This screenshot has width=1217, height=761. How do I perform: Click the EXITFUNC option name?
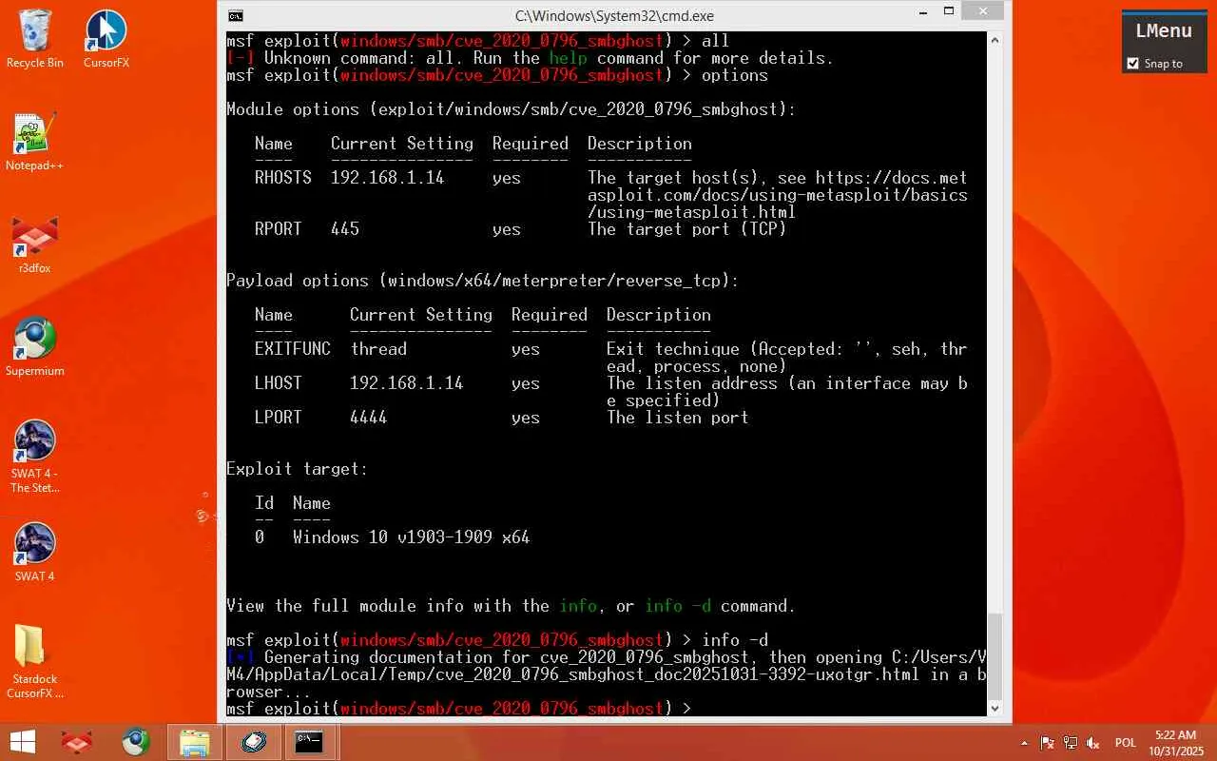(293, 349)
